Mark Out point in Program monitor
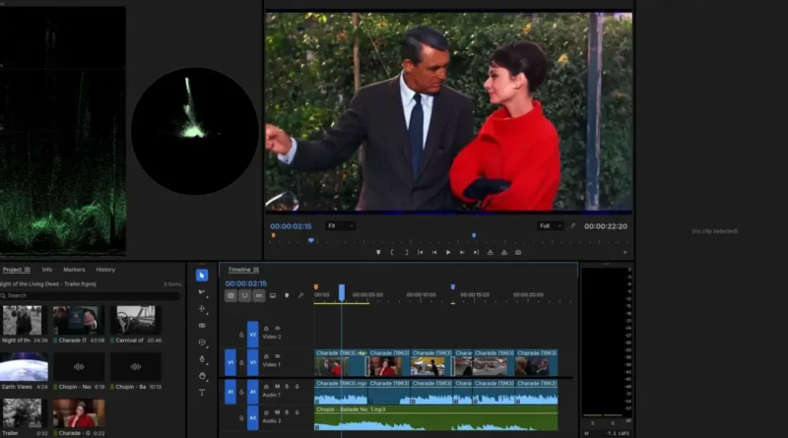This screenshot has width=788, height=438. tap(406, 253)
